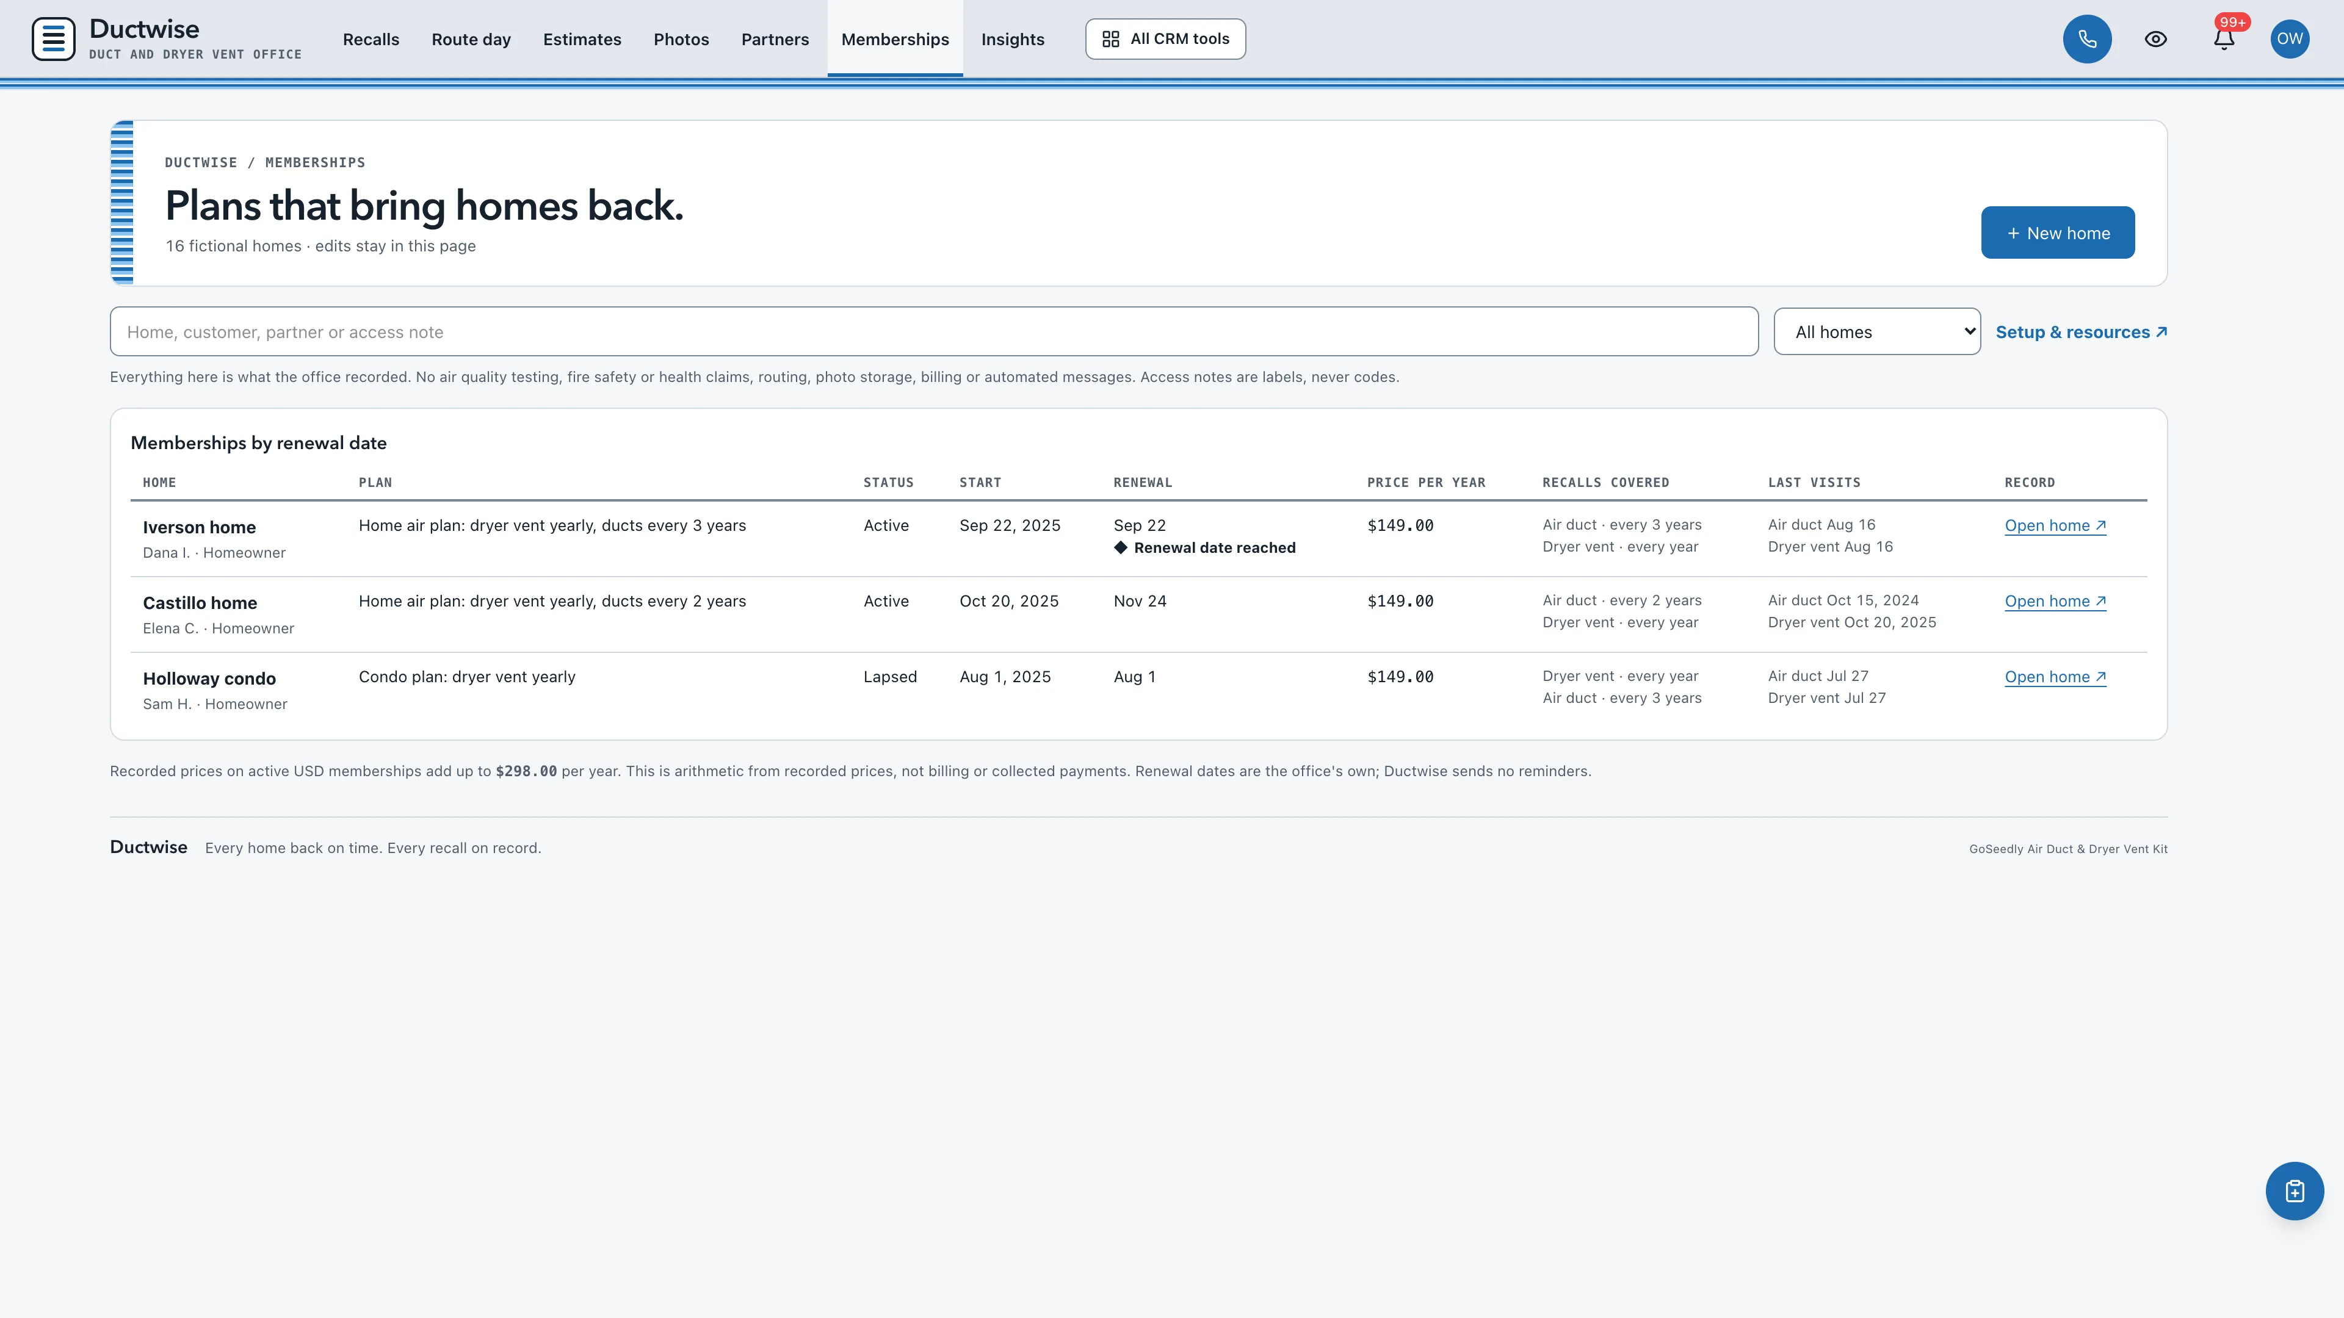The image size is (2344, 1318).
Task: Click the Air duct Oct 15, 2024 visit
Action: pos(1843,600)
